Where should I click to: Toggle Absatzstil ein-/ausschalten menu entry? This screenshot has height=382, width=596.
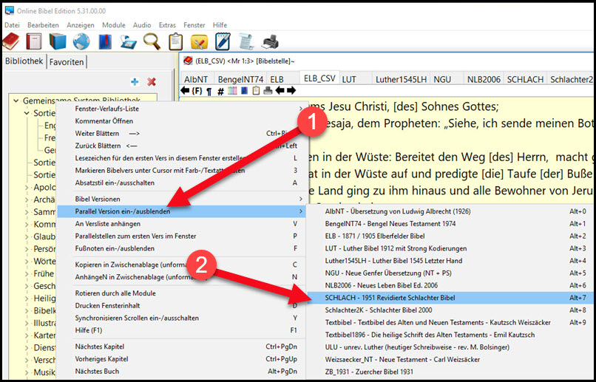[x=181, y=183]
